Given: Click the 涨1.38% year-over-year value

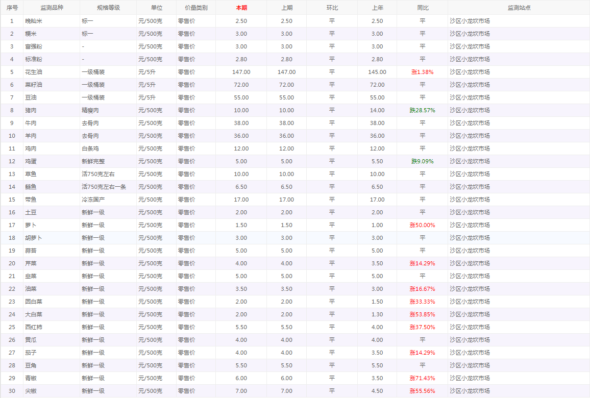Looking at the screenshot, I should pyautogui.click(x=422, y=72).
